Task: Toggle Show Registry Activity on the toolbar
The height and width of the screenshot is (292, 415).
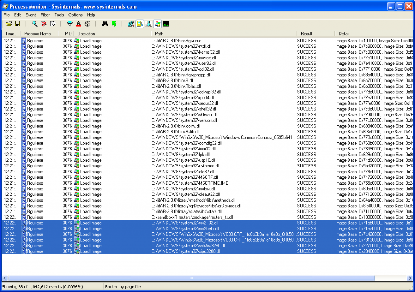Action: (131, 24)
